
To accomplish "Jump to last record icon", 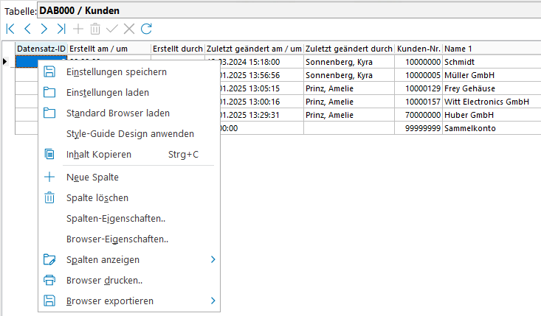I will tap(61, 29).
